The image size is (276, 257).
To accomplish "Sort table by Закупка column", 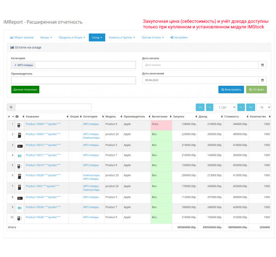I will click(185, 117).
